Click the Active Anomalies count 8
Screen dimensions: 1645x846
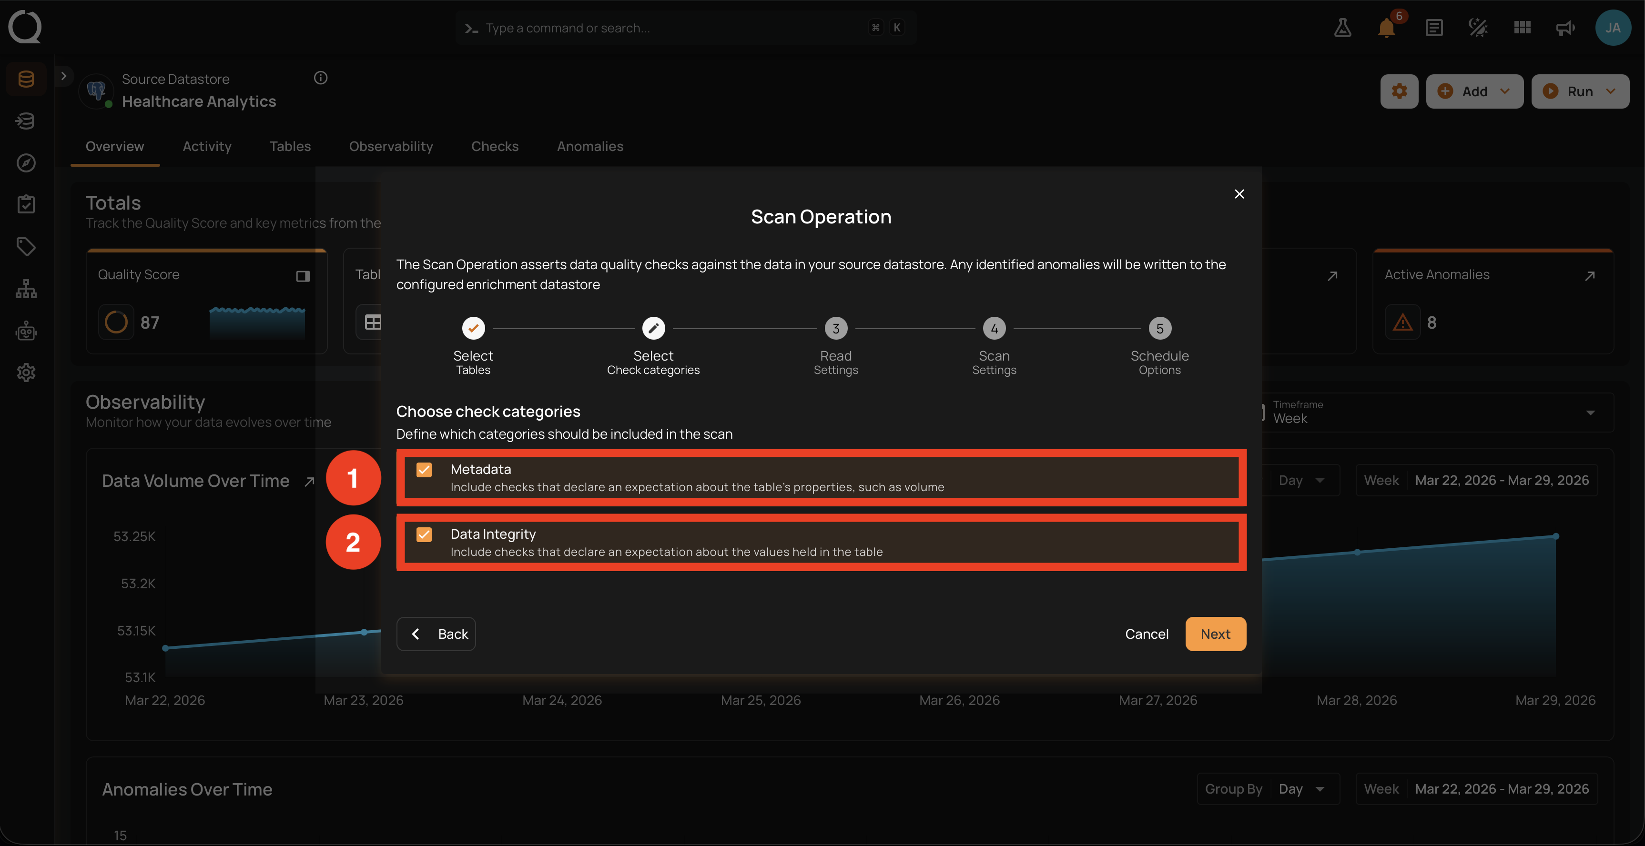click(1431, 322)
